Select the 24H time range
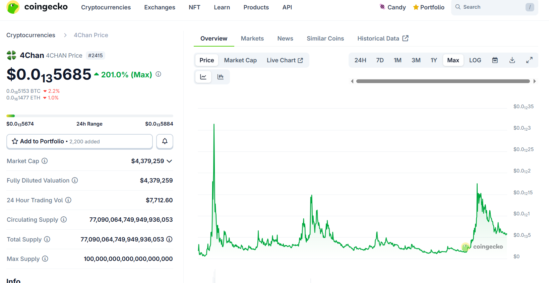The image size is (549, 283). click(360, 60)
